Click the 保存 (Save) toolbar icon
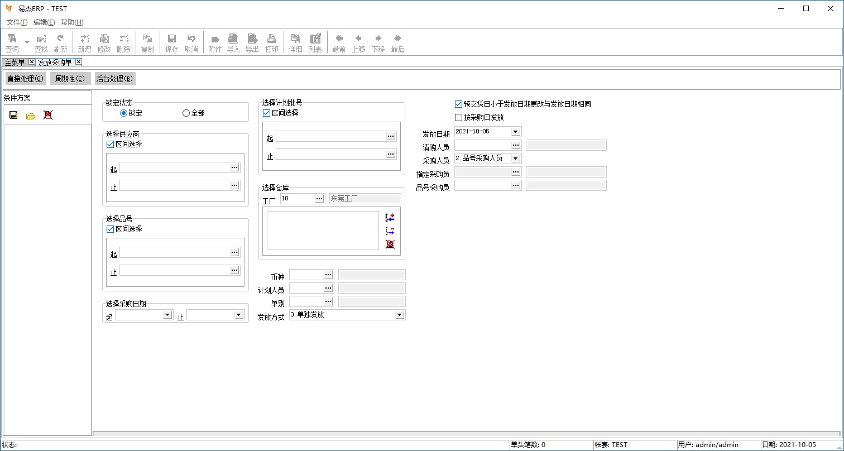 tap(172, 42)
